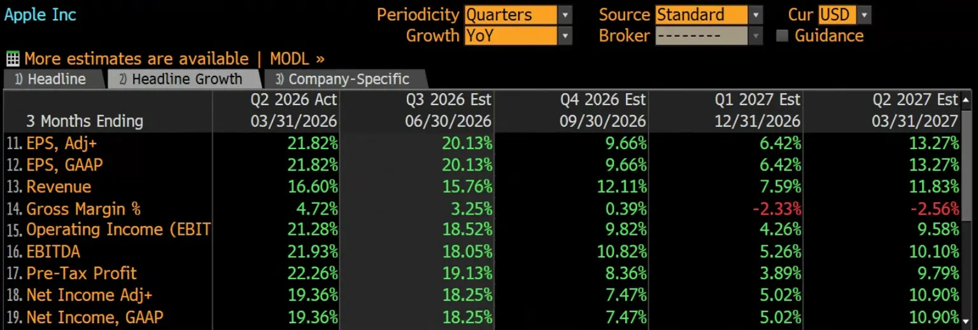Select the Revenue row label
Image resolution: width=978 pixels, height=330 pixels.
59,187
